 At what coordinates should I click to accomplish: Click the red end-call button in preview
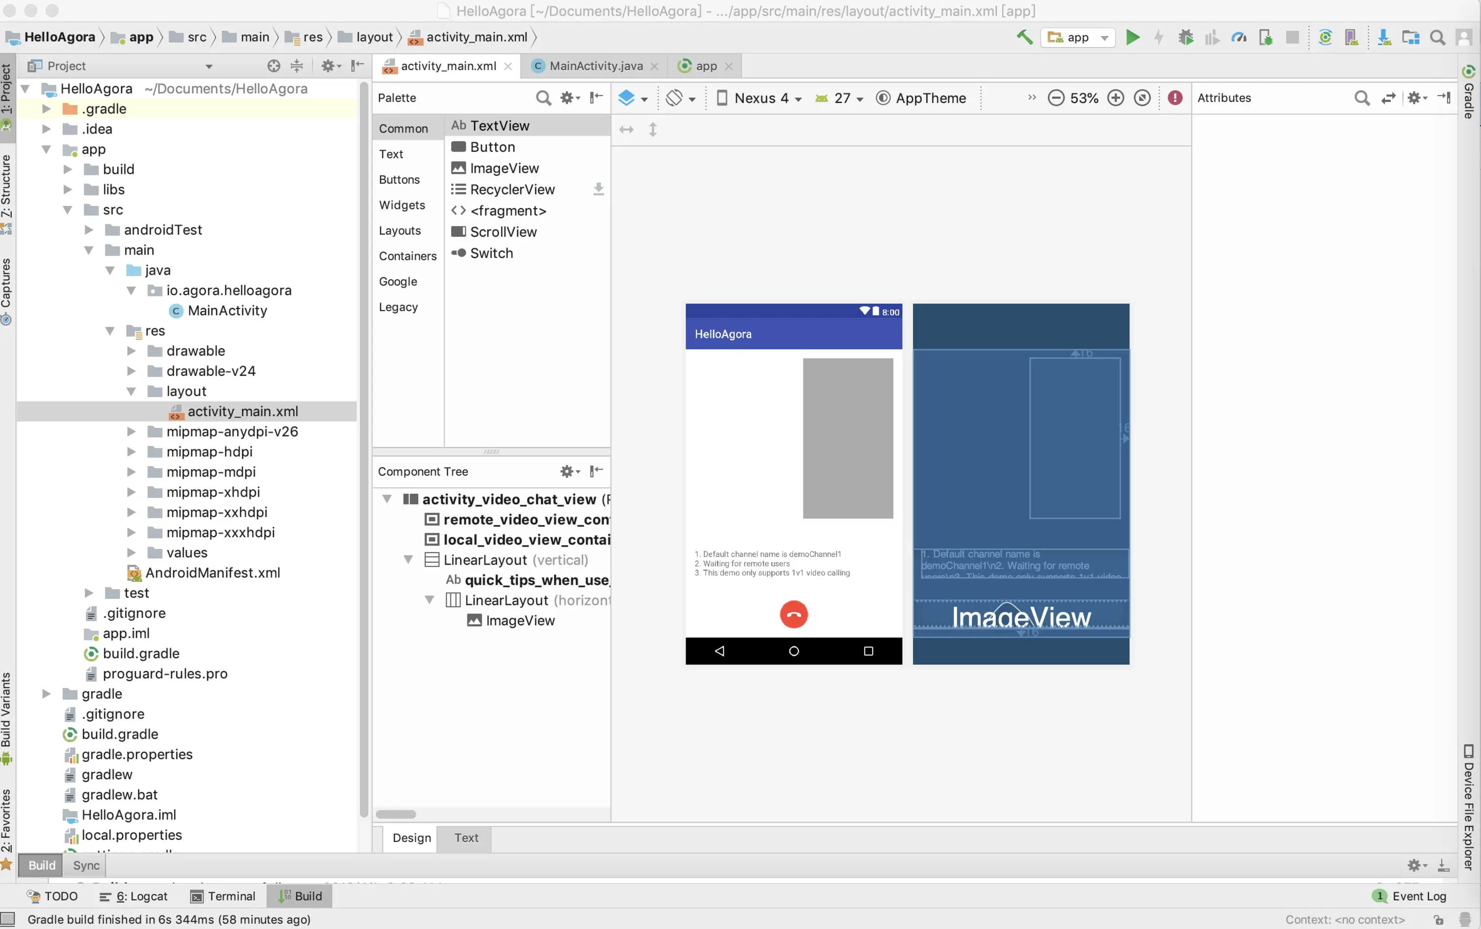tap(793, 614)
